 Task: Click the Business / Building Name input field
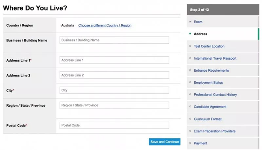tap(114, 40)
